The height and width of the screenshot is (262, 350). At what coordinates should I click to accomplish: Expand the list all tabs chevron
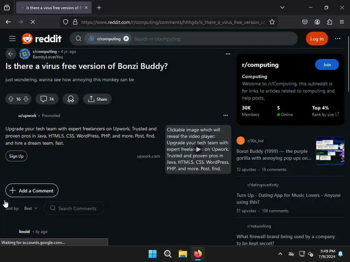click(282, 8)
